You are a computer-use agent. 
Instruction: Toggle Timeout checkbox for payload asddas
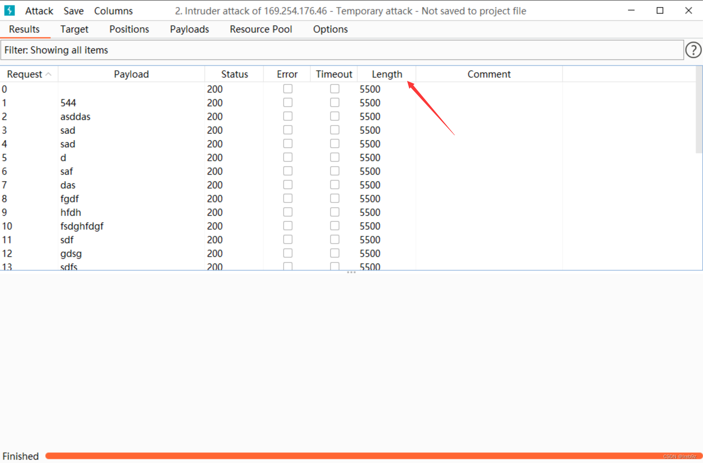pos(335,116)
